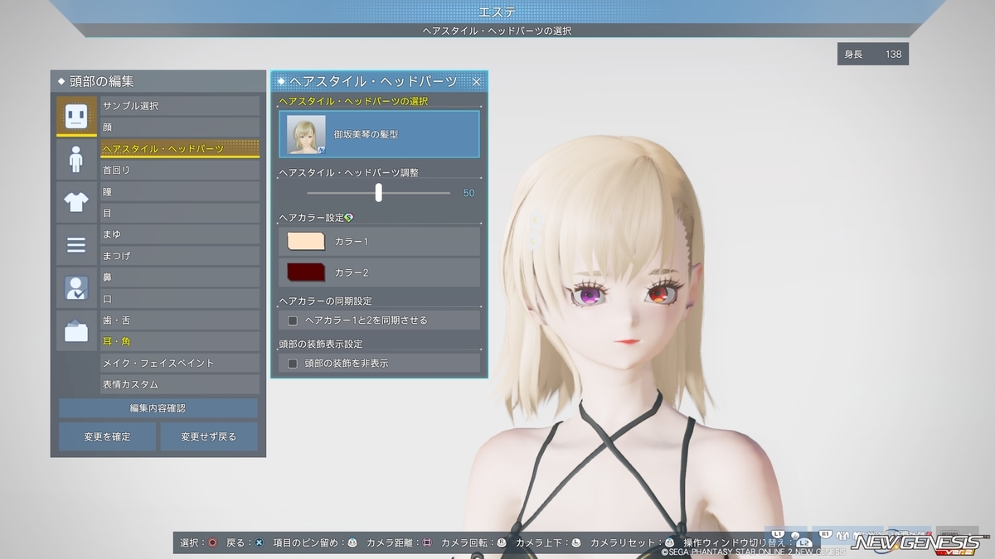Select 口 menu item
This screenshot has height=559, width=995.
coord(180,299)
